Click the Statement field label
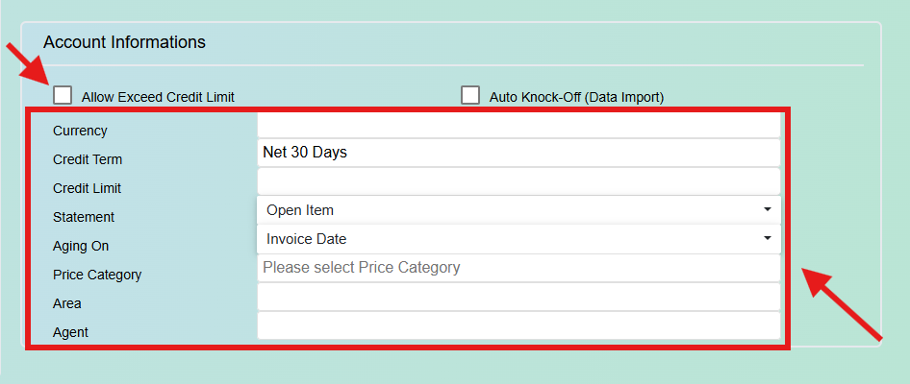Image resolution: width=910 pixels, height=384 pixels. click(x=84, y=217)
